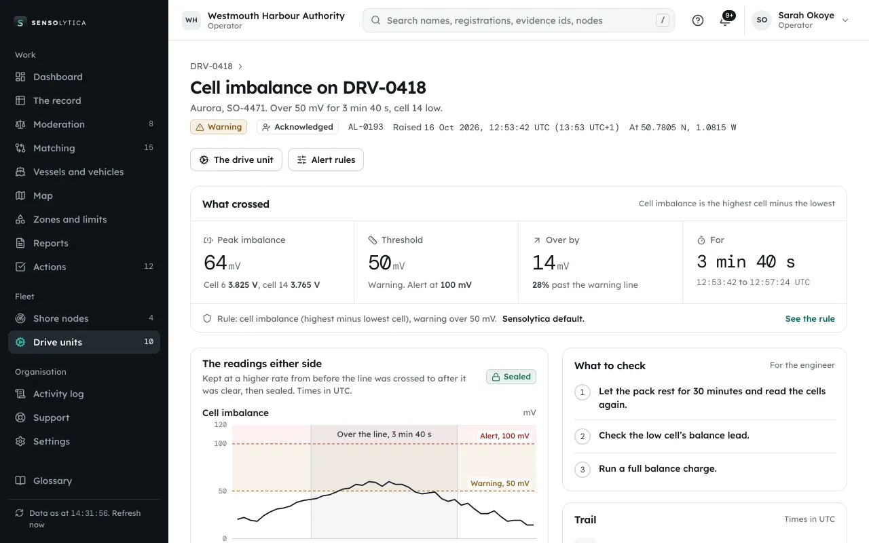The image size is (869, 543).
Task: Click peak imbalance value 64 mV
Action: coord(222,263)
